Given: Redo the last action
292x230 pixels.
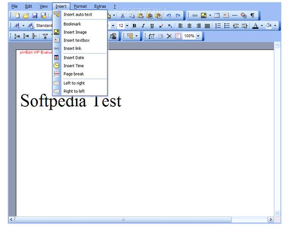Looking at the screenshot, I should (x=178, y=16).
